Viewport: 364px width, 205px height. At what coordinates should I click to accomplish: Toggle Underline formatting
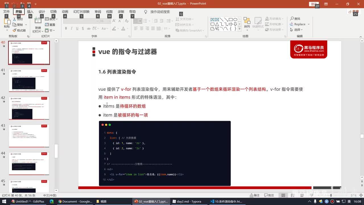(77, 28)
